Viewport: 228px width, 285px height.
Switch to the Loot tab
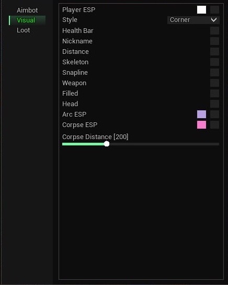pyautogui.click(x=24, y=30)
